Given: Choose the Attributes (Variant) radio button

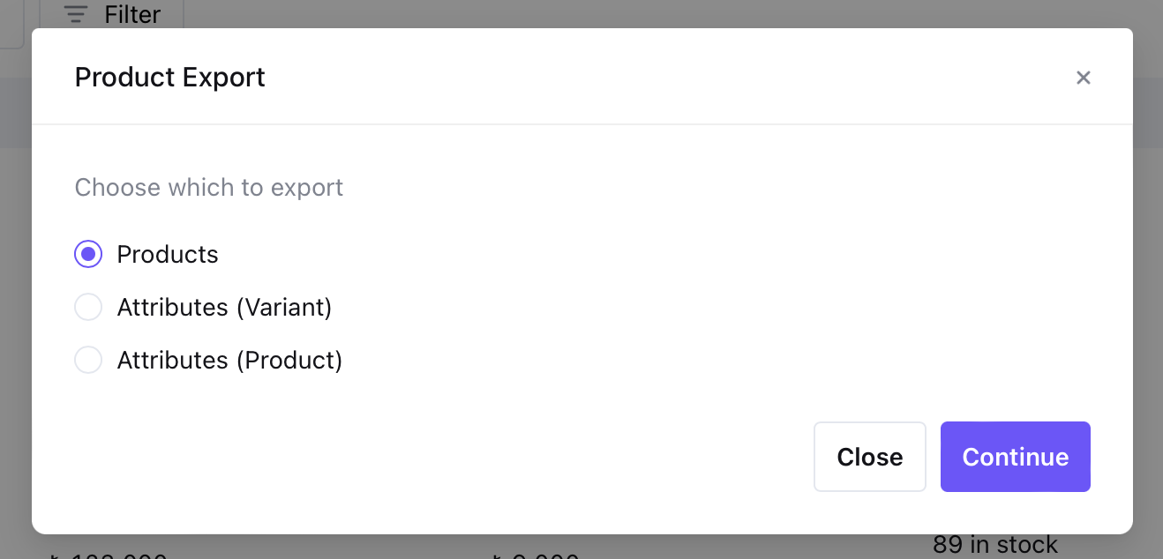Looking at the screenshot, I should pyautogui.click(x=88, y=308).
